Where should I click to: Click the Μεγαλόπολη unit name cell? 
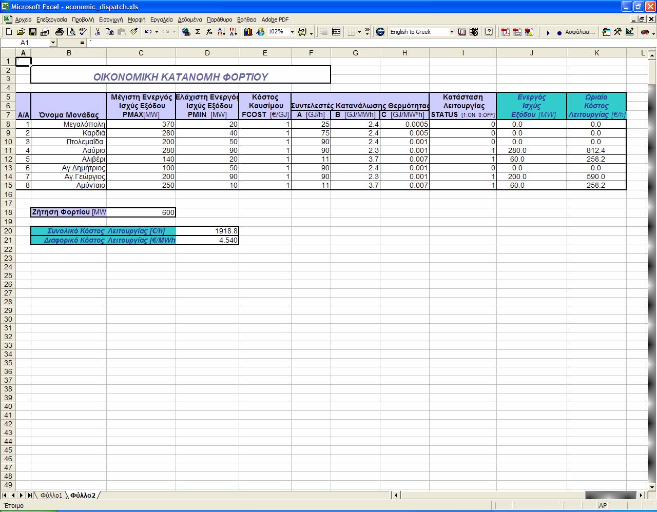point(69,124)
